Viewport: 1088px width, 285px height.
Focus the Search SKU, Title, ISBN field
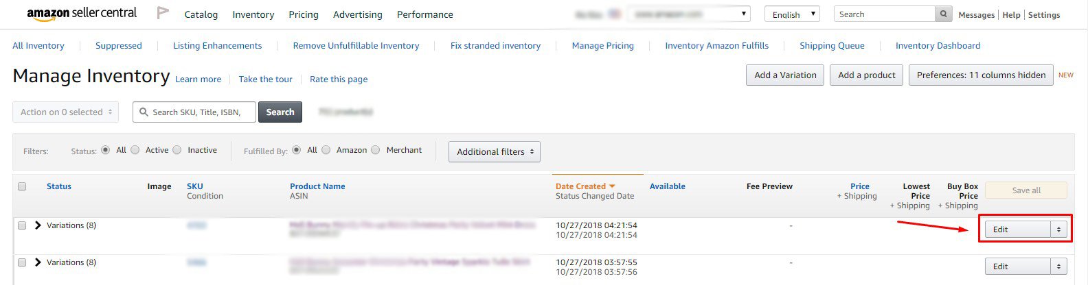point(199,112)
